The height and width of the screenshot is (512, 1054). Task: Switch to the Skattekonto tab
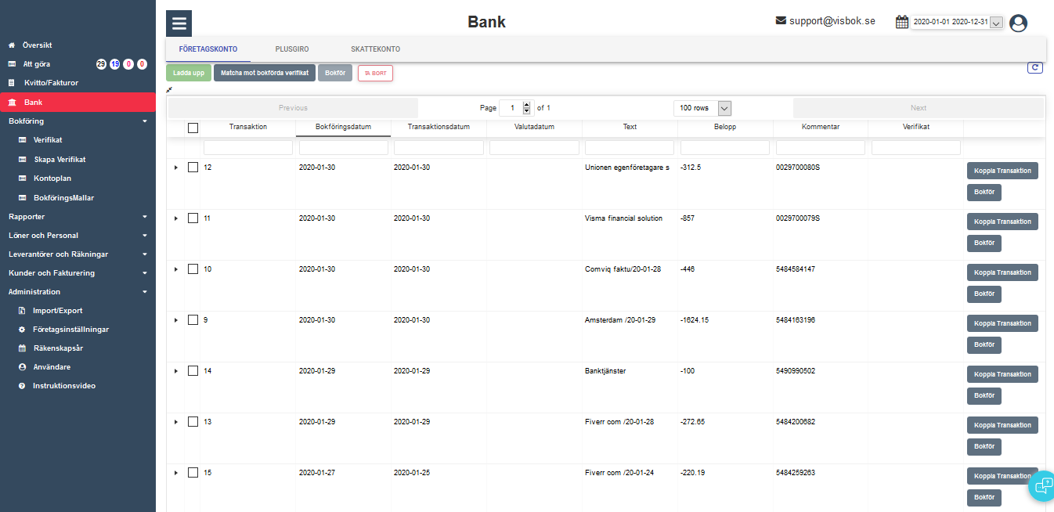coord(375,49)
